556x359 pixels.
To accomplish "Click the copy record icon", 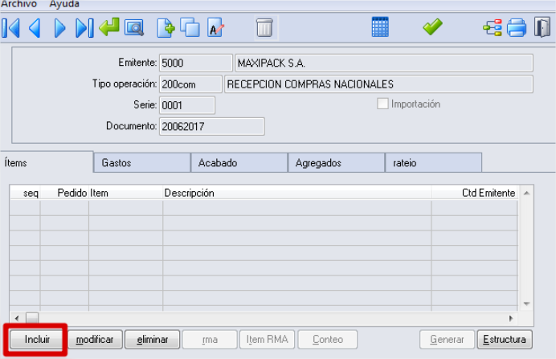I will click(190, 27).
